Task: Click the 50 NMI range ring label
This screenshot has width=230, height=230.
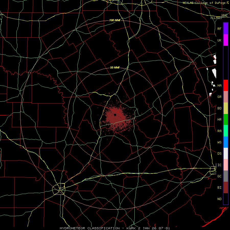Action: 115,67
